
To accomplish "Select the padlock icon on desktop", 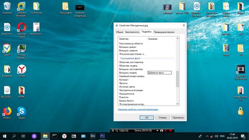I will pyautogui.click(x=240, y=111).
